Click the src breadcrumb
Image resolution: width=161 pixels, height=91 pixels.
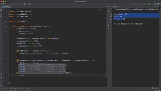[x=7, y=4]
